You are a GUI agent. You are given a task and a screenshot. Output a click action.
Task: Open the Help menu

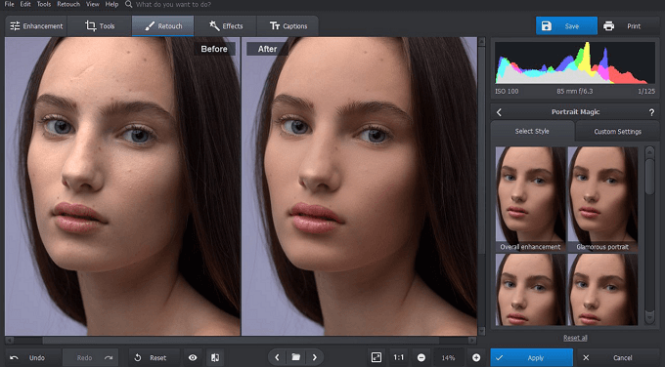(x=111, y=4)
